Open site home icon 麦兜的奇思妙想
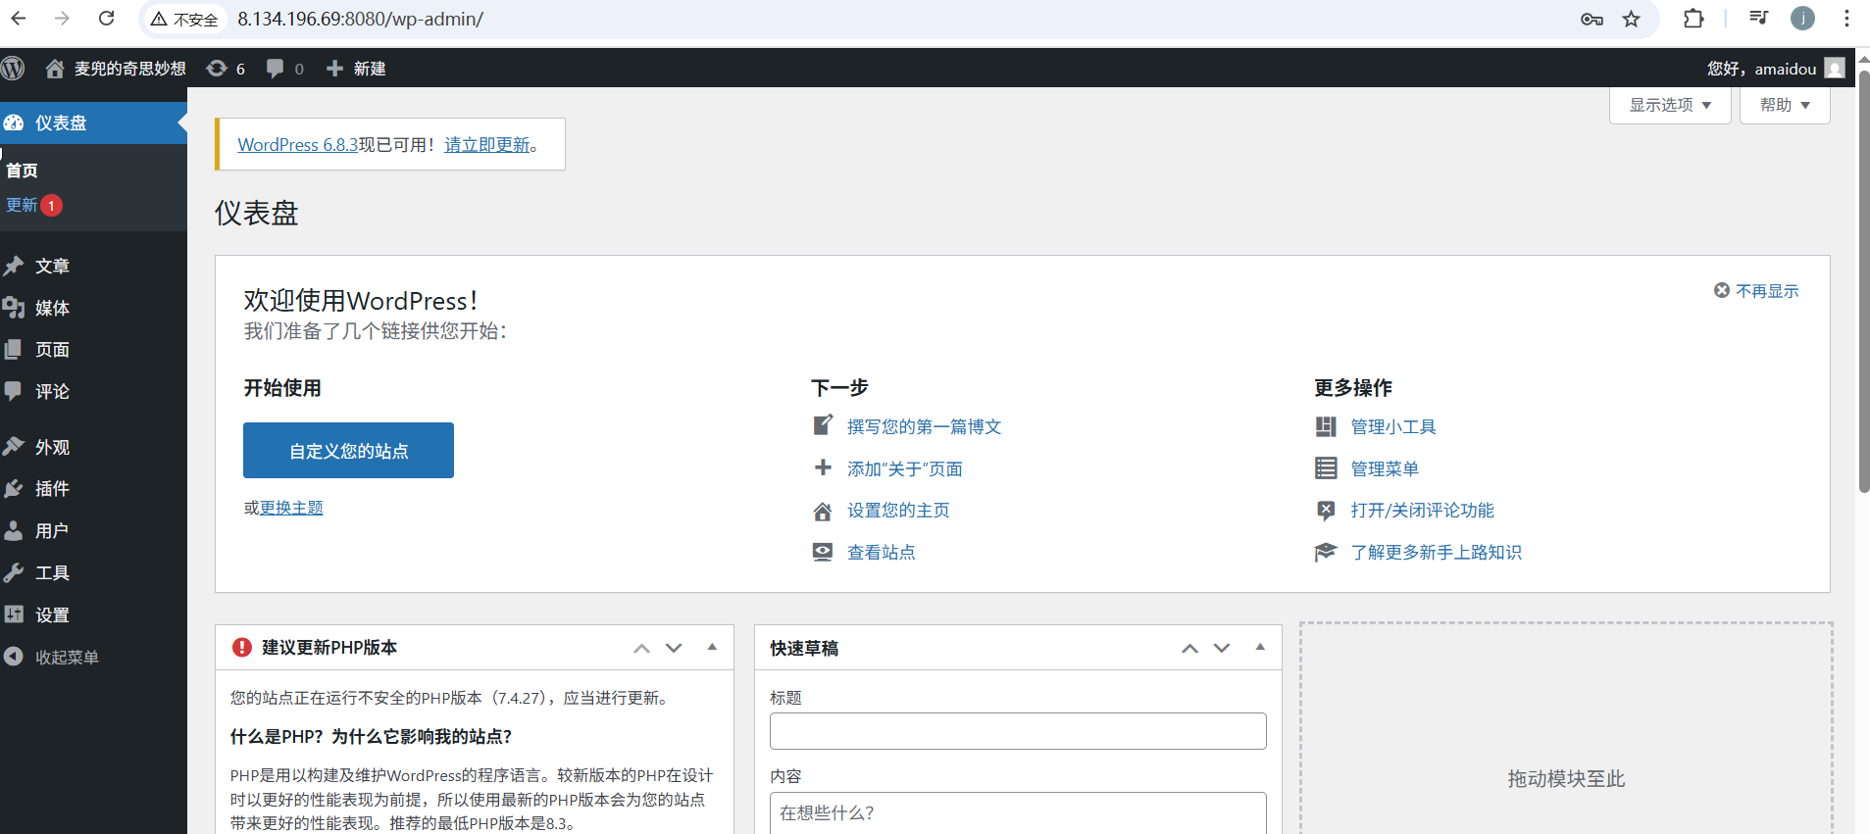The height and width of the screenshot is (834, 1870). (55, 69)
